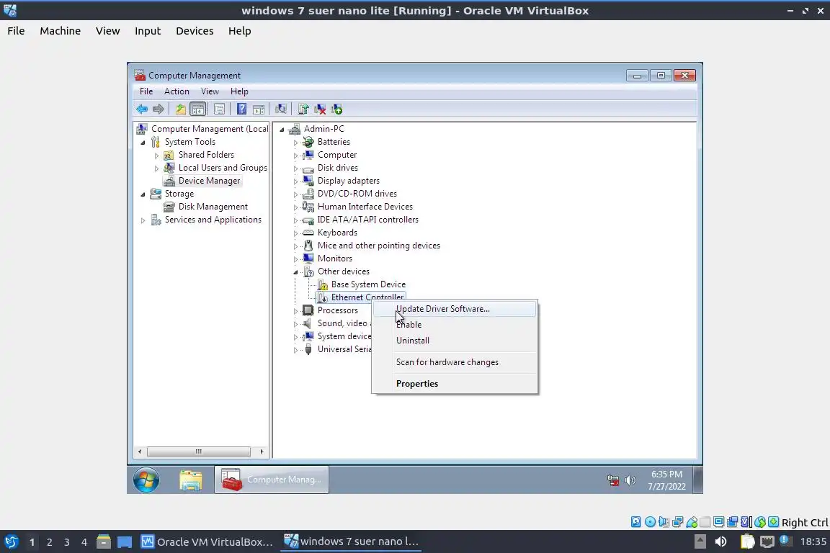Click the VirtualBox recording status icon
This screenshot has width=830, height=553.
point(733,522)
